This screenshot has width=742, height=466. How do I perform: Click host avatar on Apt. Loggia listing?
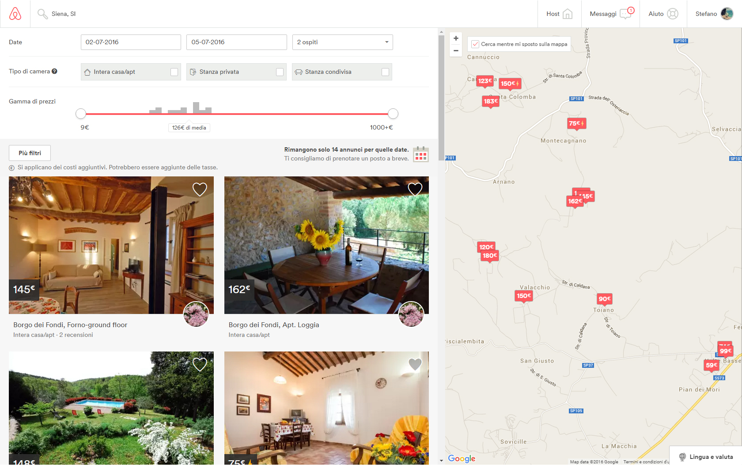pos(411,314)
